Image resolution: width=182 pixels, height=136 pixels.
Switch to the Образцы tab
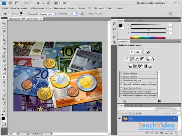[x=130, y=20]
